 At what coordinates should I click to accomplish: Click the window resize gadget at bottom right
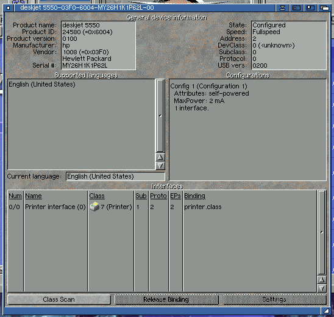point(326,311)
